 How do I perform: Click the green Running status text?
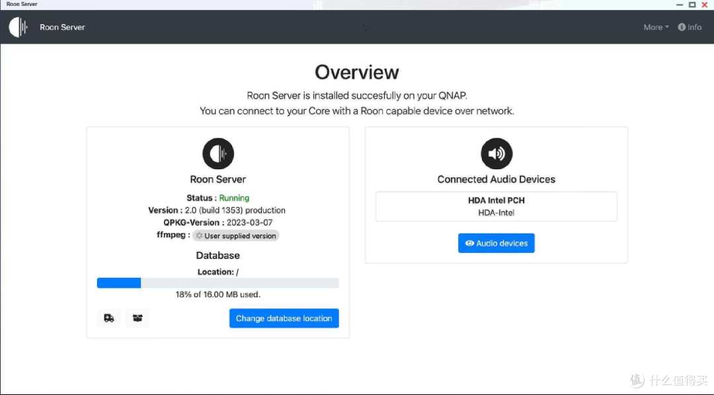click(x=234, y=198)
